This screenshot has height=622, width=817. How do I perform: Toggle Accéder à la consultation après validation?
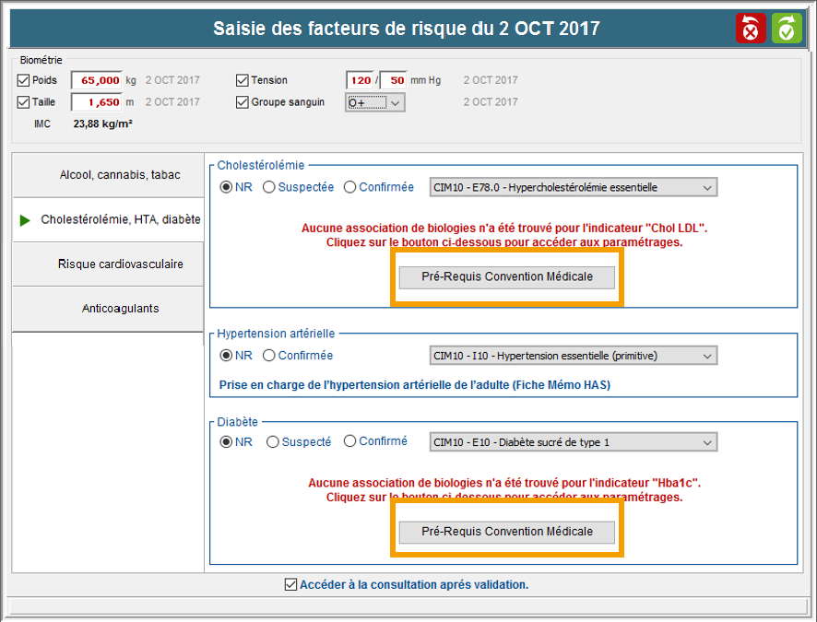click(291, 584)
